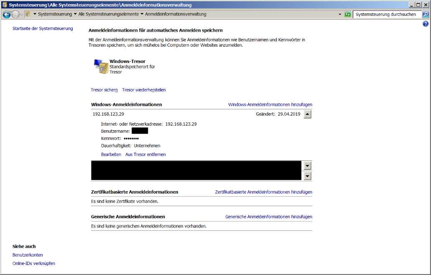Click Anmeldeinformationsverwaltung breadcrumb

[176, 14]
